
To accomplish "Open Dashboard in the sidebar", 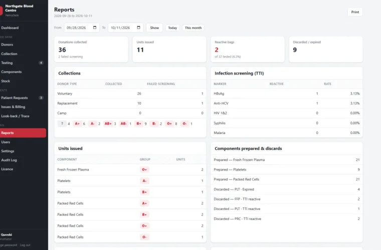I will tap(23, 28).
